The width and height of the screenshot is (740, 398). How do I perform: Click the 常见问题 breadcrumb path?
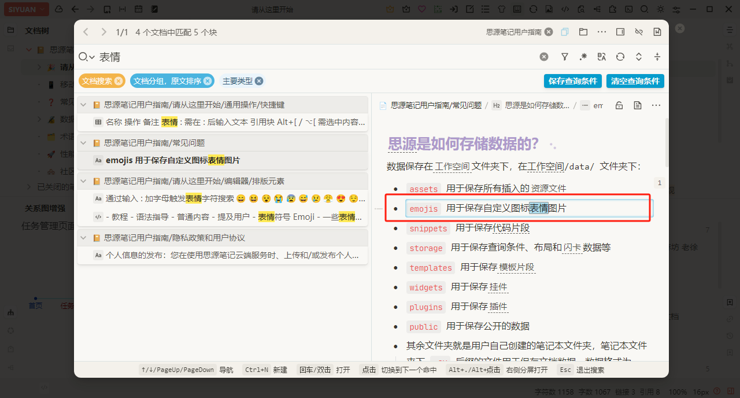[x=436, y=105]
